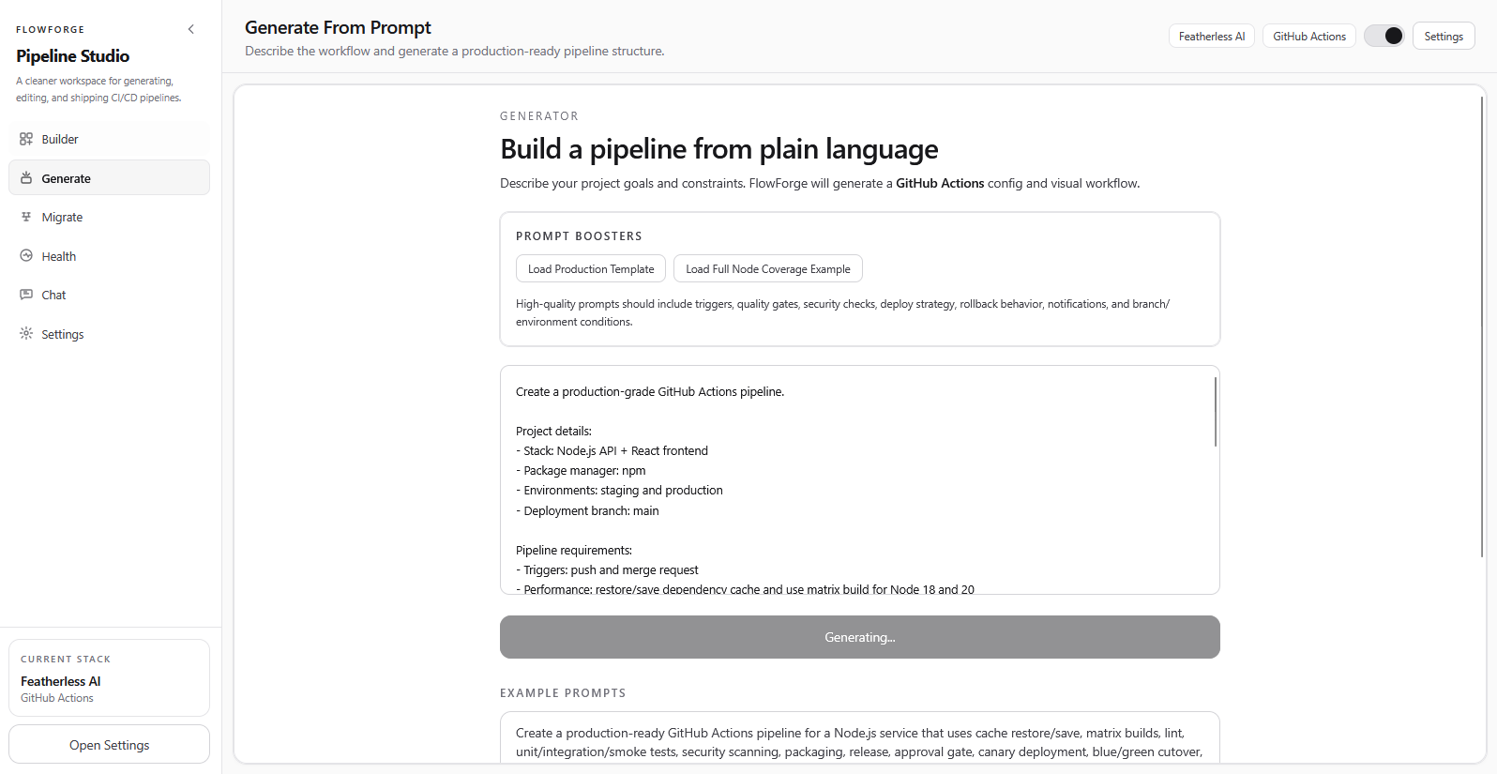Load the Full Node Coverage Example
Screen dimensions: 1497x774
point(767,269)
